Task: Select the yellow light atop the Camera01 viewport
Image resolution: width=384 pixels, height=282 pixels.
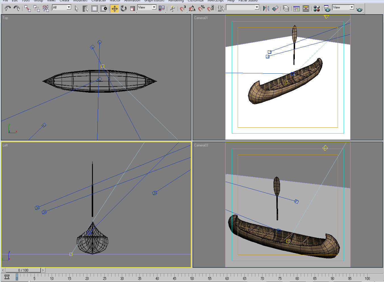Action: (x=326, y=17)
